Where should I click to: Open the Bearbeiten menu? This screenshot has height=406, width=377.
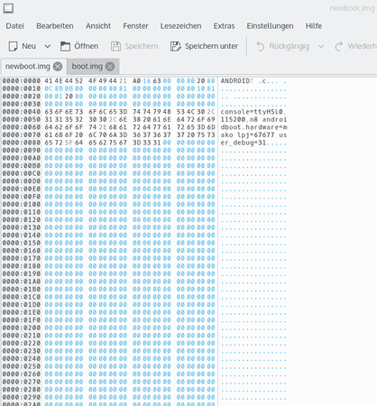point(55,26)
